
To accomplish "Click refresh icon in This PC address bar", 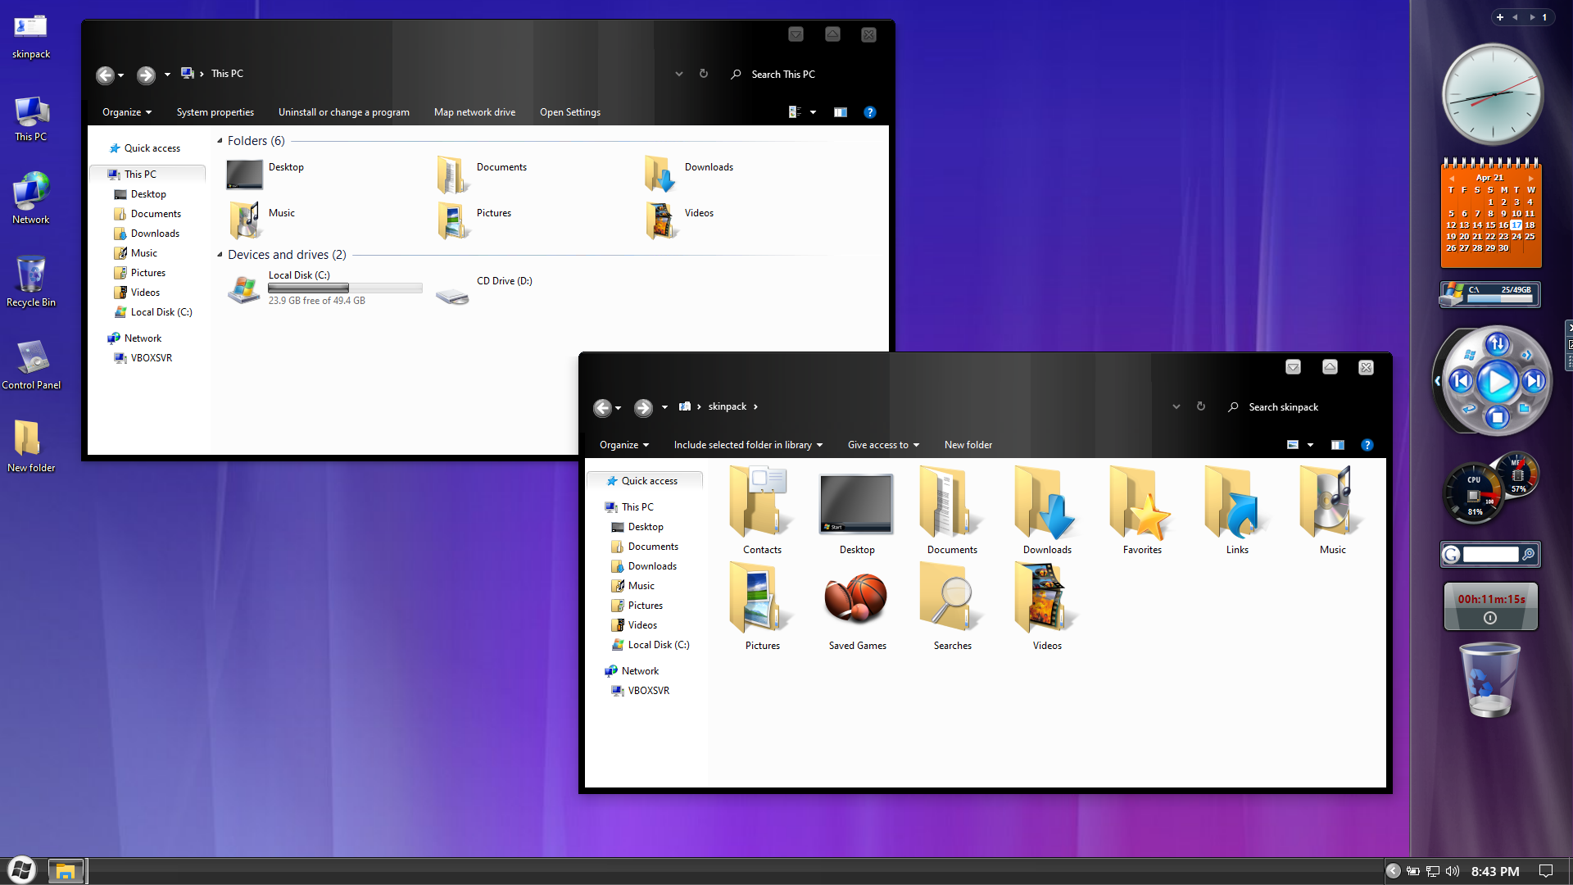I will (x=703, y=74).
